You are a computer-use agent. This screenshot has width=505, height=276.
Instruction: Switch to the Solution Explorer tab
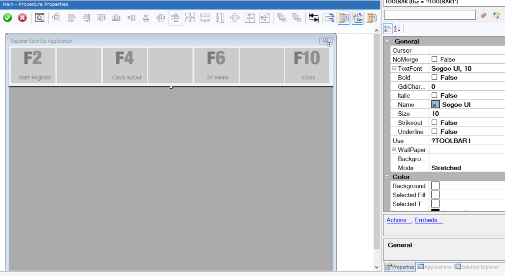tap(476, 267)
